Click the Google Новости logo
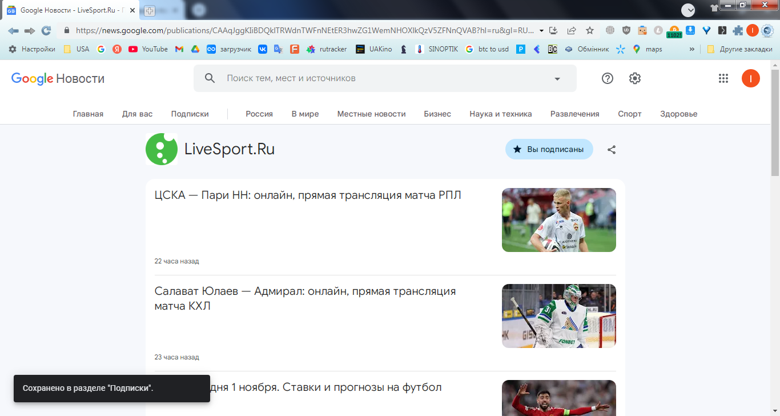 [x=58, y=78]
